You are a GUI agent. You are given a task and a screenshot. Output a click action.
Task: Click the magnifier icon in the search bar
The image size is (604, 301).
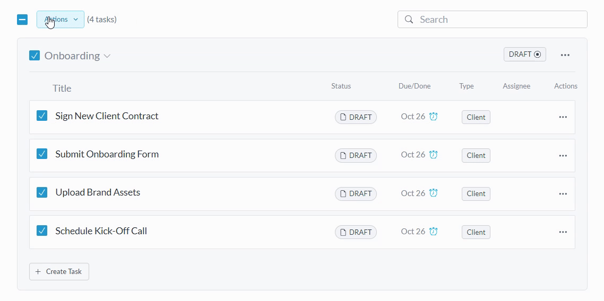tap(409, 20)
